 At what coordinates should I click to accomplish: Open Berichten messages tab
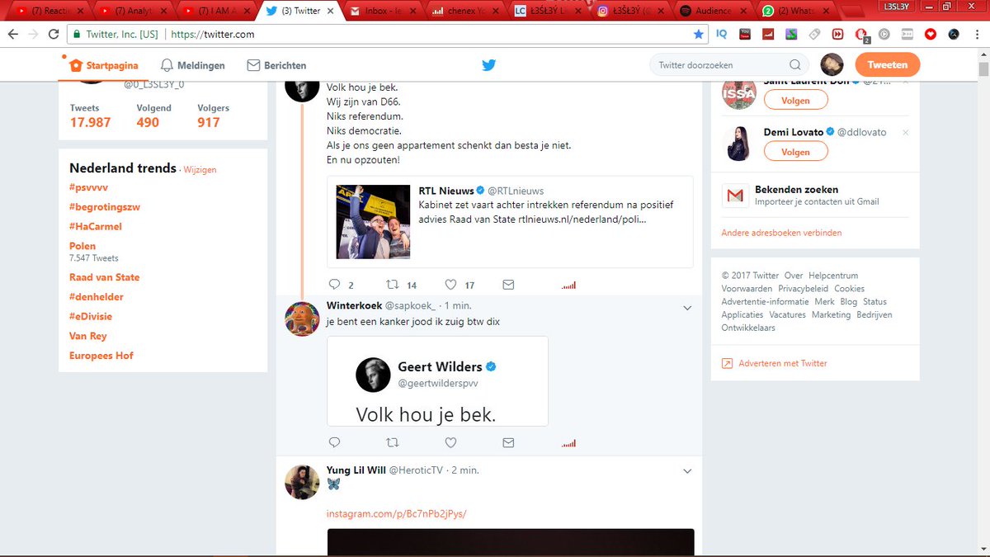[276, 65]
